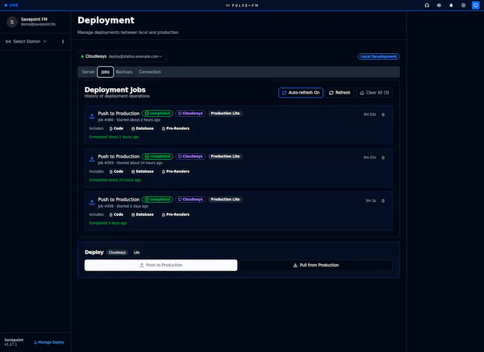Screen dimensions: 484x352
Task: Click the Push to Production deploy button
Action: click(161, 265)
